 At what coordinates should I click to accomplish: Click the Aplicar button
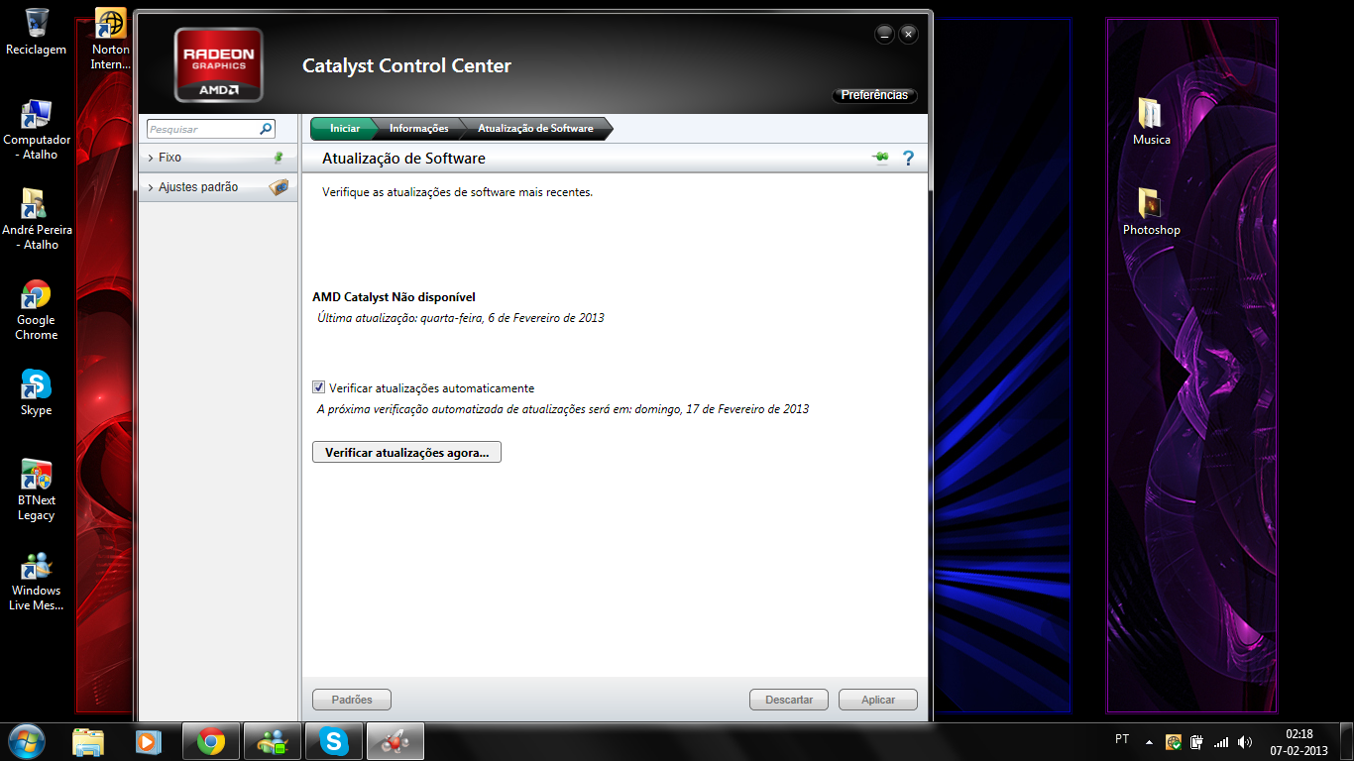[x=877, y=700]
